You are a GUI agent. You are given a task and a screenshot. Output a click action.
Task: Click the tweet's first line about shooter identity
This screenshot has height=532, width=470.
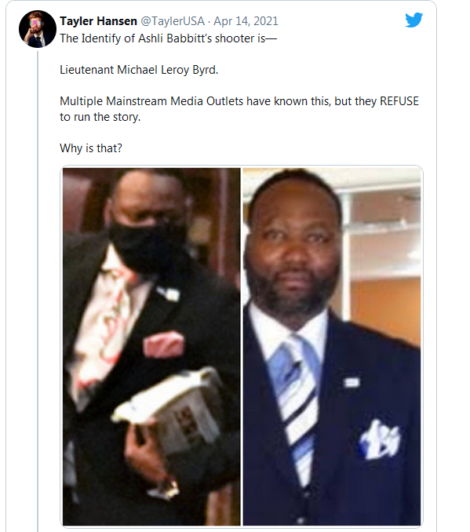click(169, 38)
